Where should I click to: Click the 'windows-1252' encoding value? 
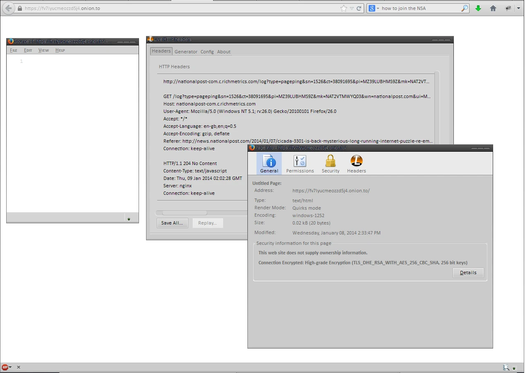point(308,215)
